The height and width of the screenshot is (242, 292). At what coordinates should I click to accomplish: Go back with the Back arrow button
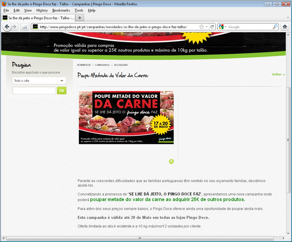pyautogui.click(x=7, y=27)
